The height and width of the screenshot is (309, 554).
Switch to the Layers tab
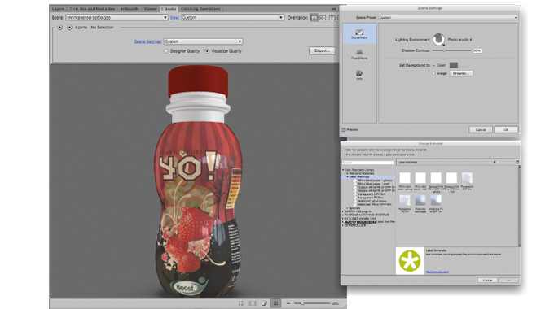(x=59, y=8)
